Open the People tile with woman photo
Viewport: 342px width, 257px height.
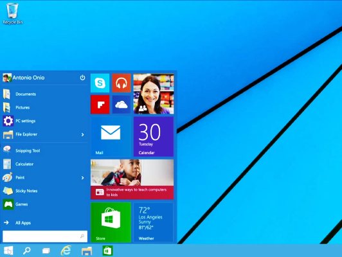[x=154, y=94]
